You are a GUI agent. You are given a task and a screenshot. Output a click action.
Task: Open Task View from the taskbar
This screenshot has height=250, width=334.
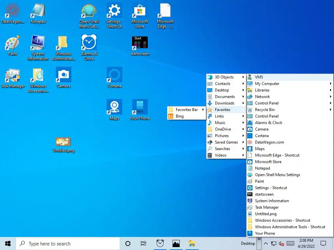[144, 243]
